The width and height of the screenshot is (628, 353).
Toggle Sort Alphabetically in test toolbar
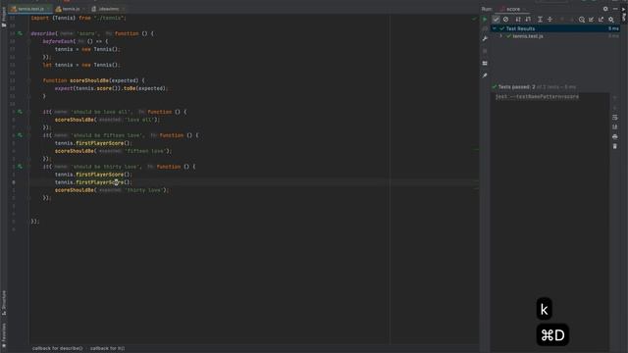(518, 20)
